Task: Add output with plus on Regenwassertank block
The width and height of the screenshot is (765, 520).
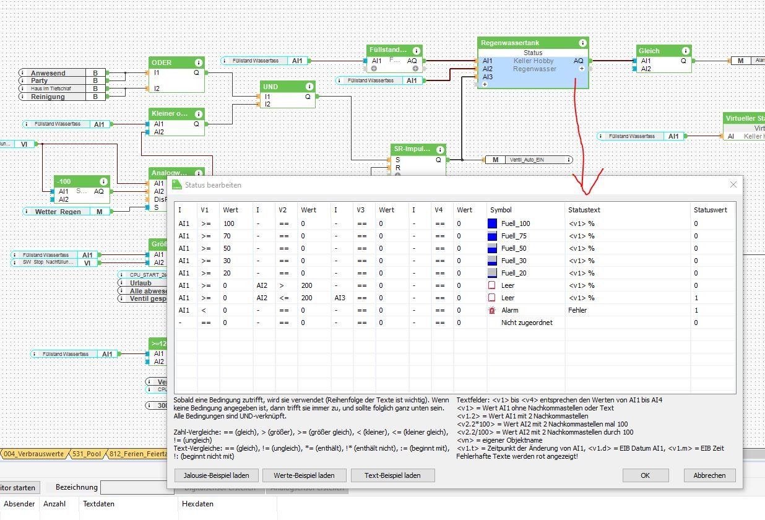Action: point(582,69)
